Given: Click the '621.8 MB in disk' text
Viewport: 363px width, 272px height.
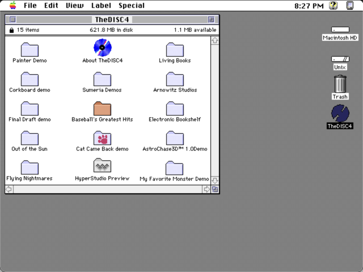Looking at the screenshot, I should point(111,30).
